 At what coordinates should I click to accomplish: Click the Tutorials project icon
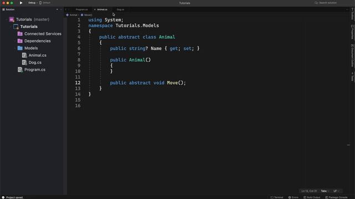[16, 27]
